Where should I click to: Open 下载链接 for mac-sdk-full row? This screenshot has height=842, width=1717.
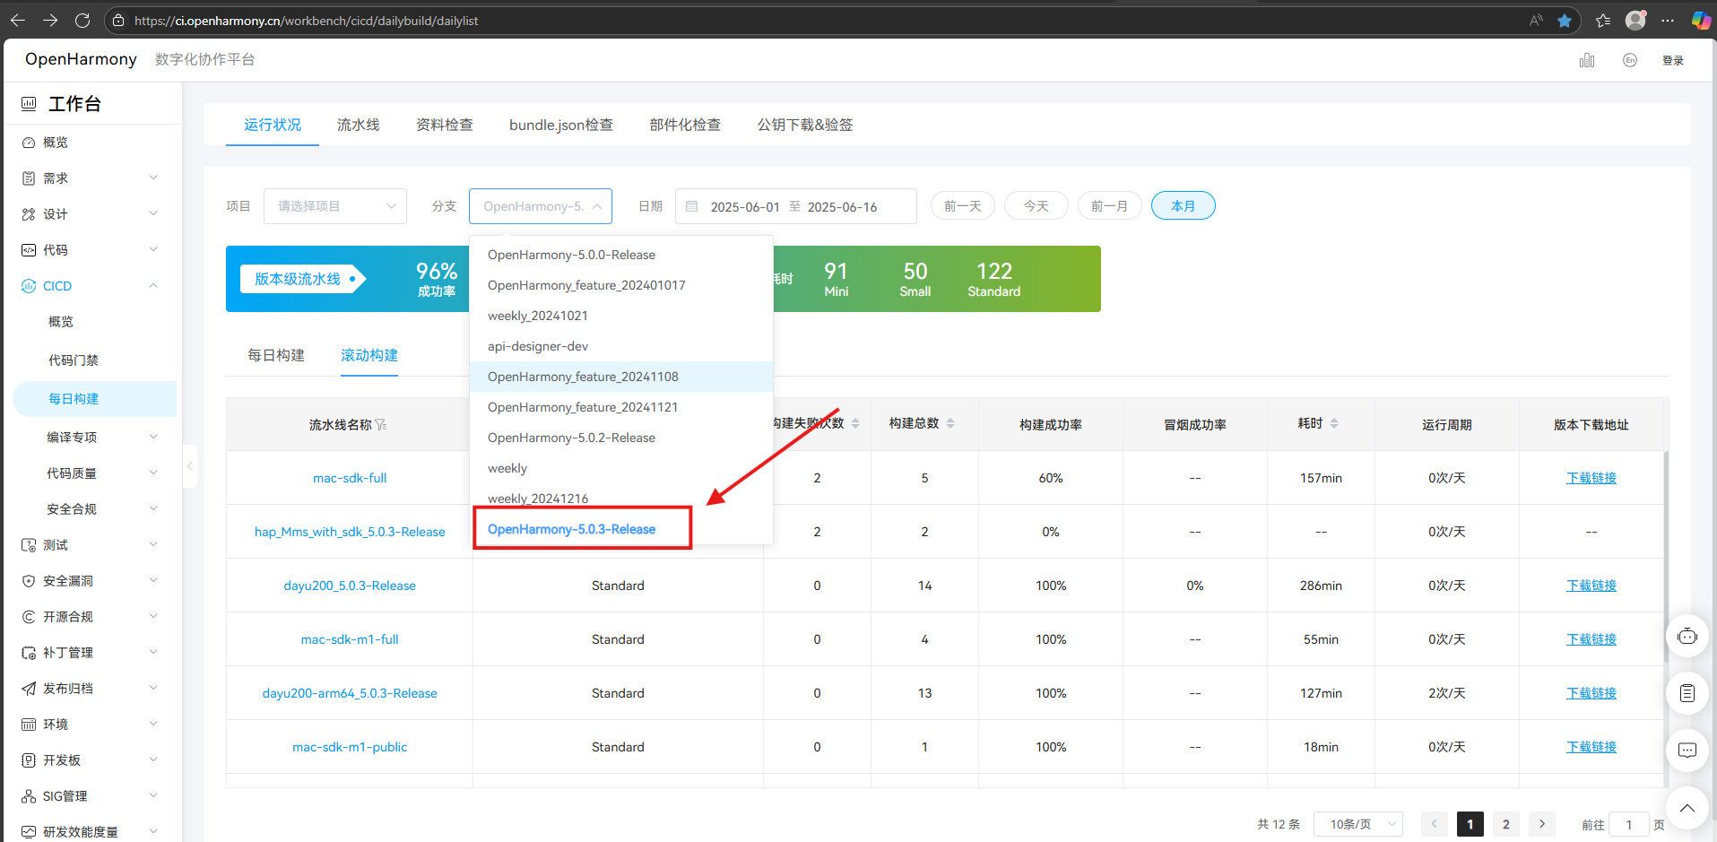[x=1591, y=478]
